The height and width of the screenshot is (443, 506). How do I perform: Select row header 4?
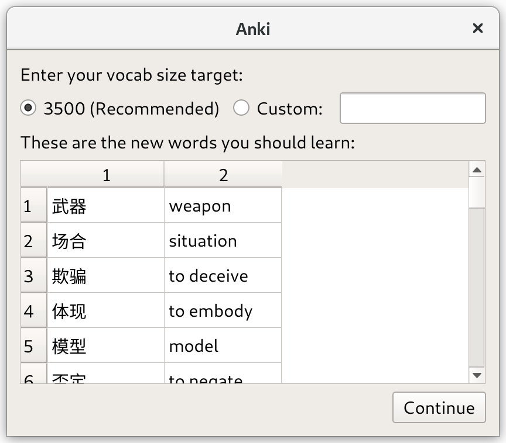(34, 310)
